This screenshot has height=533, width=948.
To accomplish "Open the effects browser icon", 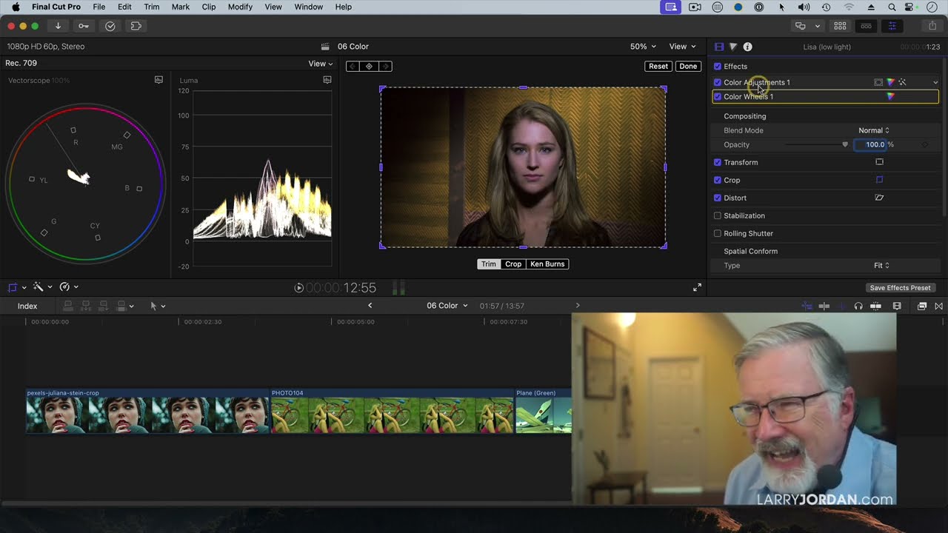I will coord(922,306).
